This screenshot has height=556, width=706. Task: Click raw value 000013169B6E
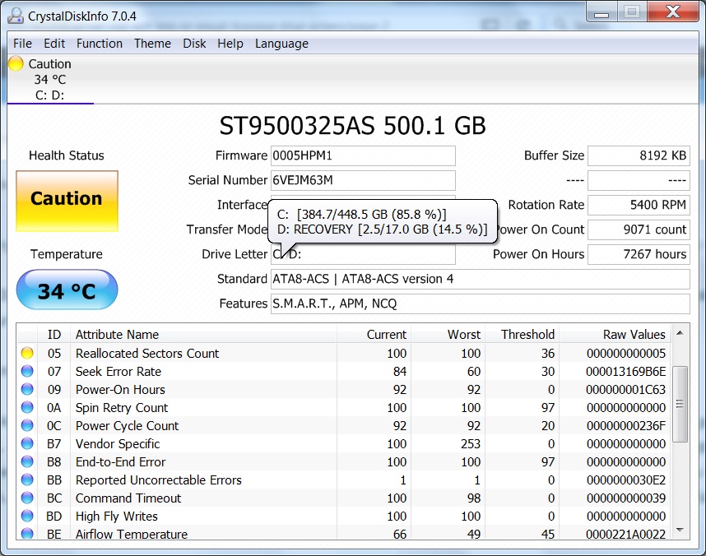[626, 372]
